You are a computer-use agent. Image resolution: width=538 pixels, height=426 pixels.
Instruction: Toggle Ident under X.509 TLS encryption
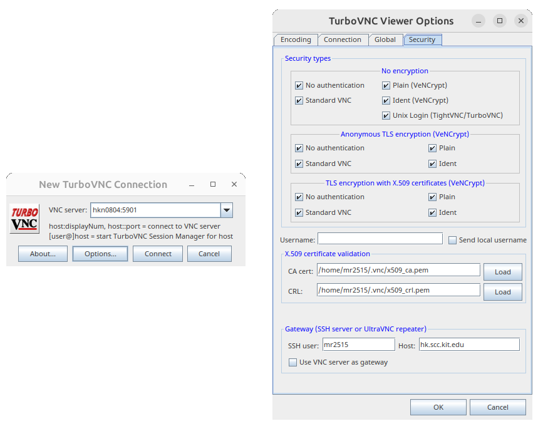(x=432, y=212)
